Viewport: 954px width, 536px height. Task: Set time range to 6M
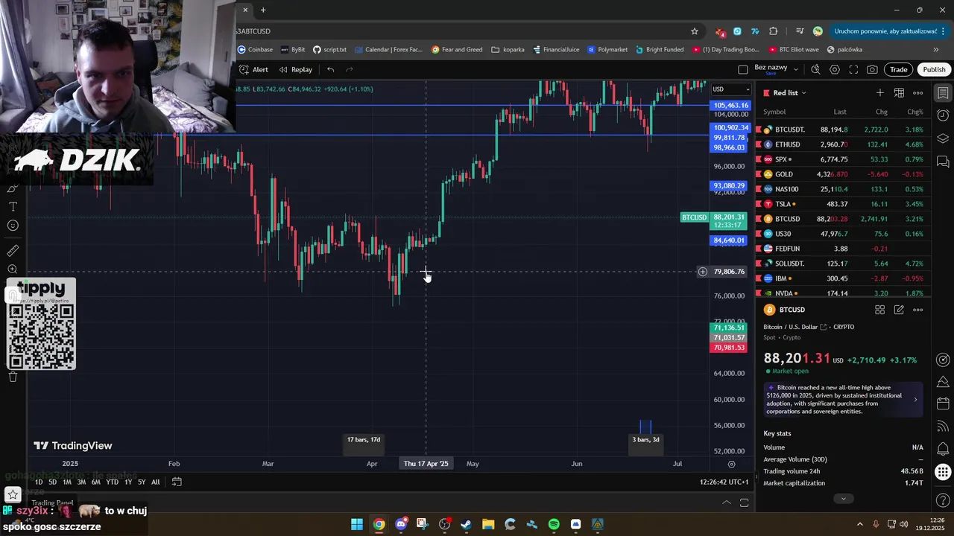[x=95, y=482]
